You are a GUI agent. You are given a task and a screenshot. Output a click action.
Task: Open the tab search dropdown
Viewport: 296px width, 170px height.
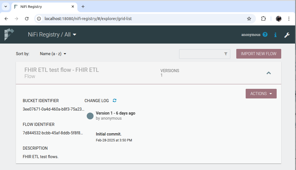tap(6, 7)
